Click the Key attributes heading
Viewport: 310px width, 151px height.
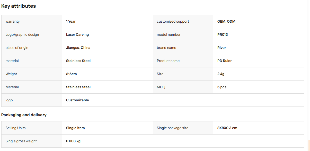pos(19,6)
